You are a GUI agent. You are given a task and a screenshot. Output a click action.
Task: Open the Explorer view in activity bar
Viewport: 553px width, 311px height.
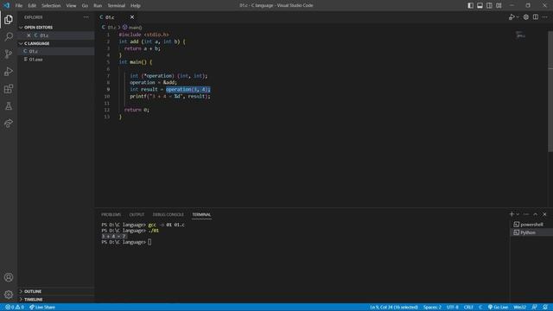pyautogui.click(x=9, y=19)
